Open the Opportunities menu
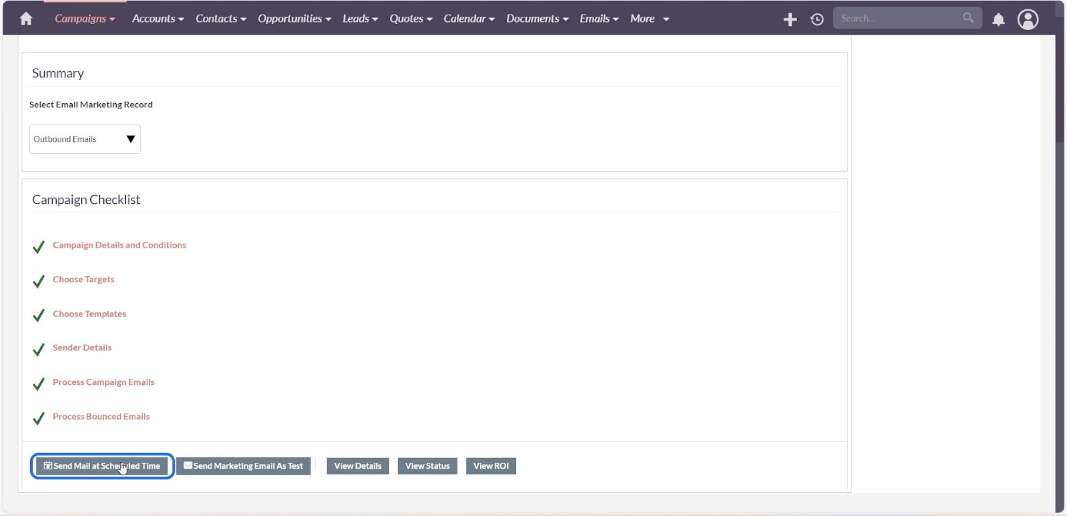The height and width of the screenshot is (516, 1067). 294,19
